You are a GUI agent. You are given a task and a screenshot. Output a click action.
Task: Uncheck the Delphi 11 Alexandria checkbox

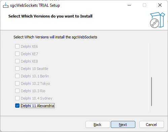click(x=17, y=106)
